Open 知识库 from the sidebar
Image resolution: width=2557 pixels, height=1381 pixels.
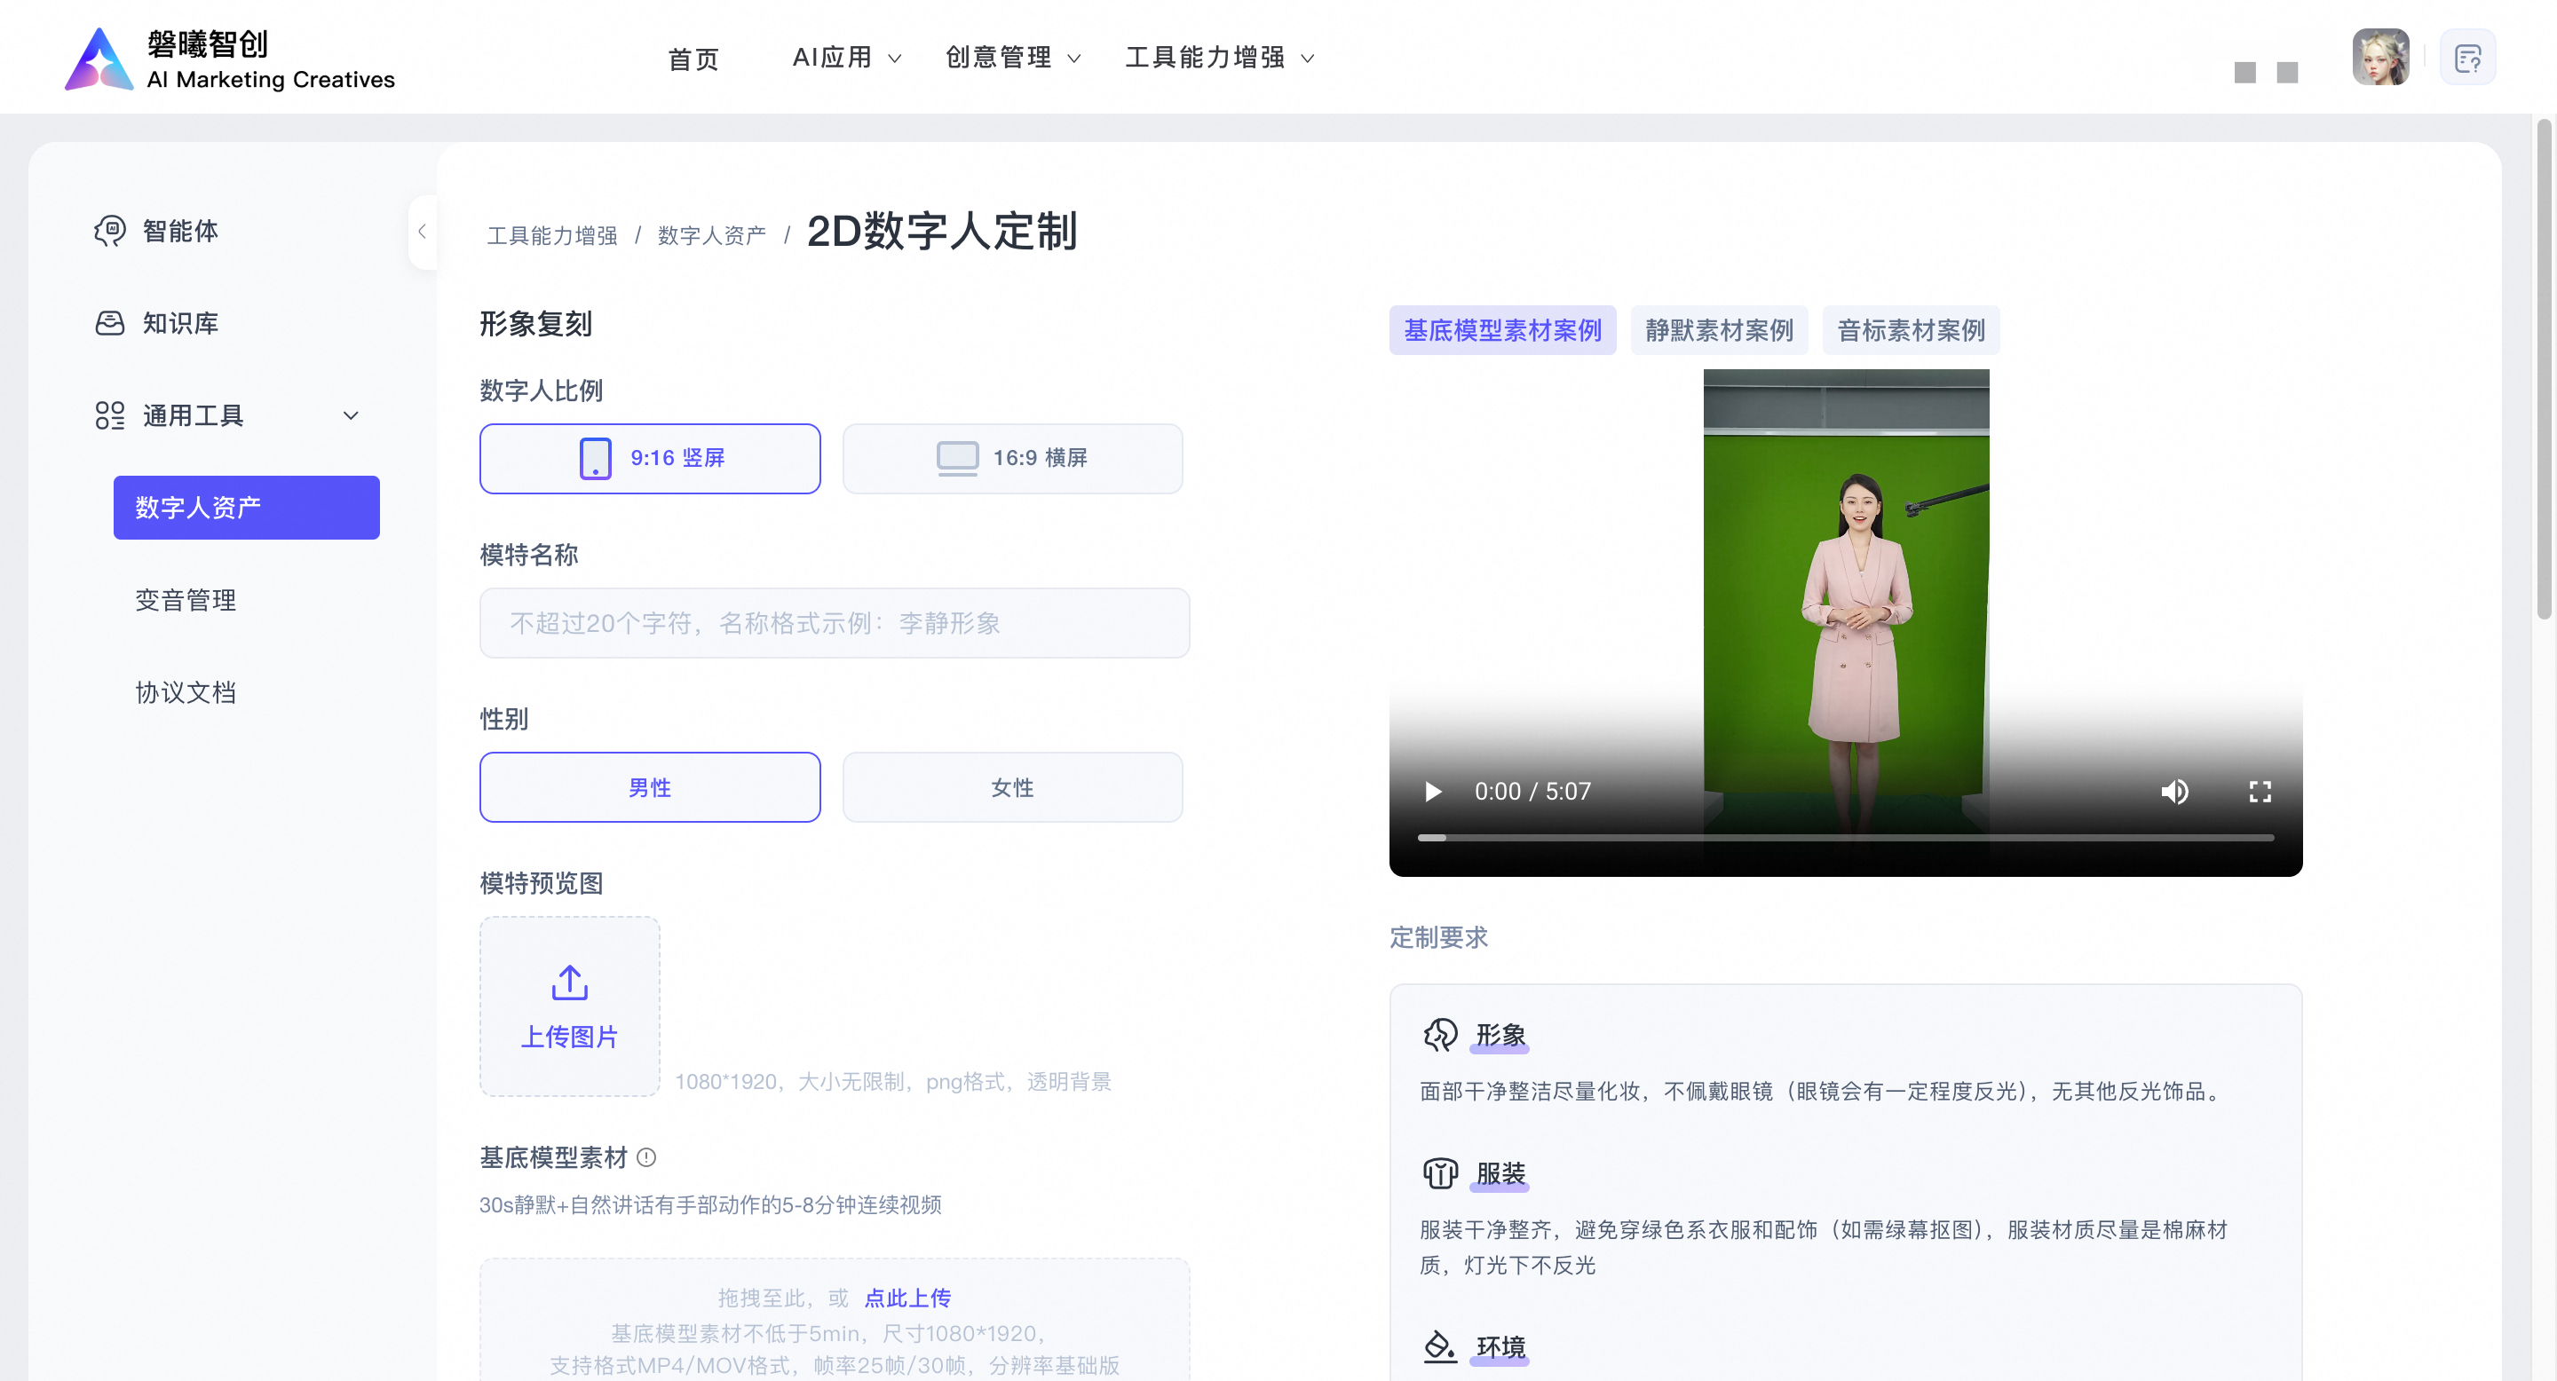pyautogui.click(x=179, y=323)
